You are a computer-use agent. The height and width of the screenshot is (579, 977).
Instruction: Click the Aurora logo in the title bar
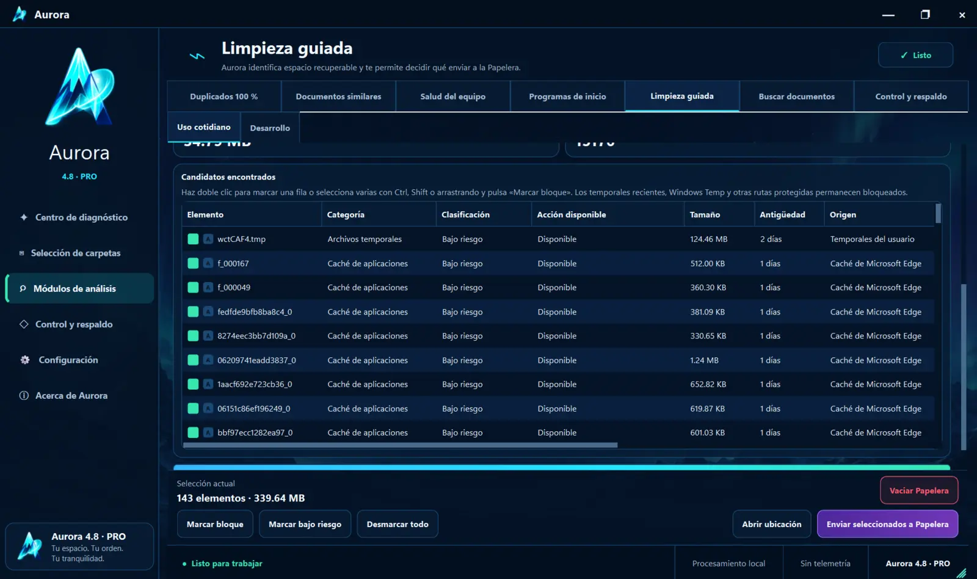point(20,14)
